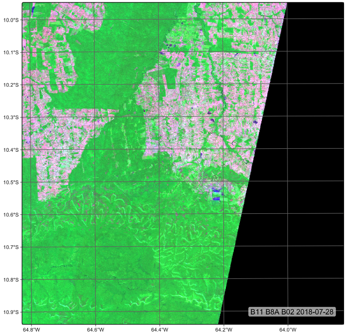The height and width of the screenshot is (334, 349).
Task: Click the 10.8°S latitude axis label
Action: coord(10,279)
